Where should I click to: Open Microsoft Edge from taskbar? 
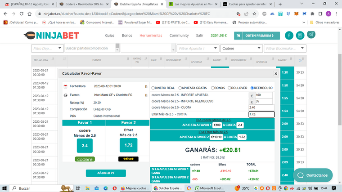(106, 188)
